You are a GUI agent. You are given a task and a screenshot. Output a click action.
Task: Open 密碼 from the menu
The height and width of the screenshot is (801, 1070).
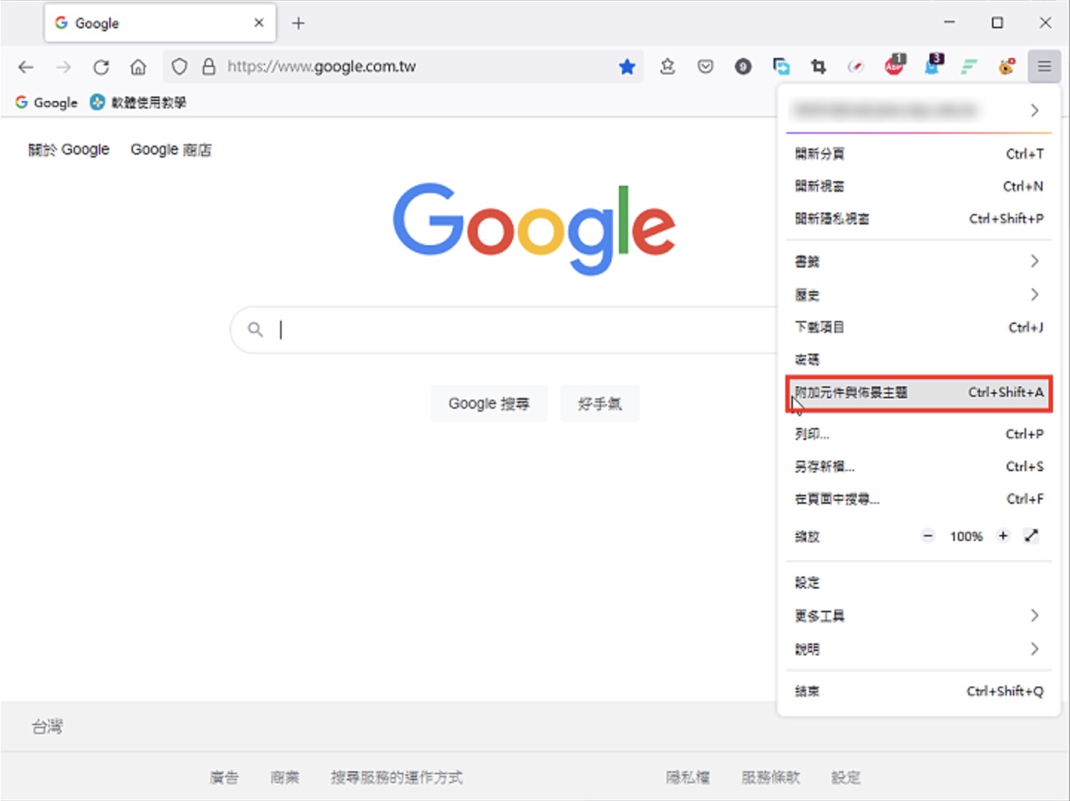click(x=919, y=360)
